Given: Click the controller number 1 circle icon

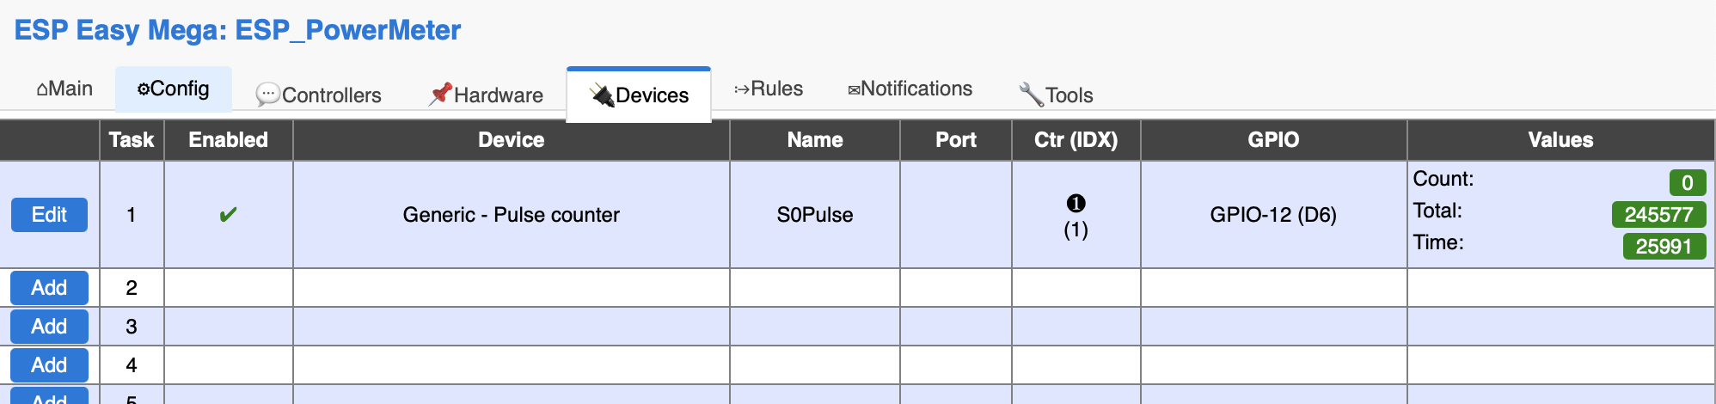Looking at the screenshot, I should click(1076, 204).
